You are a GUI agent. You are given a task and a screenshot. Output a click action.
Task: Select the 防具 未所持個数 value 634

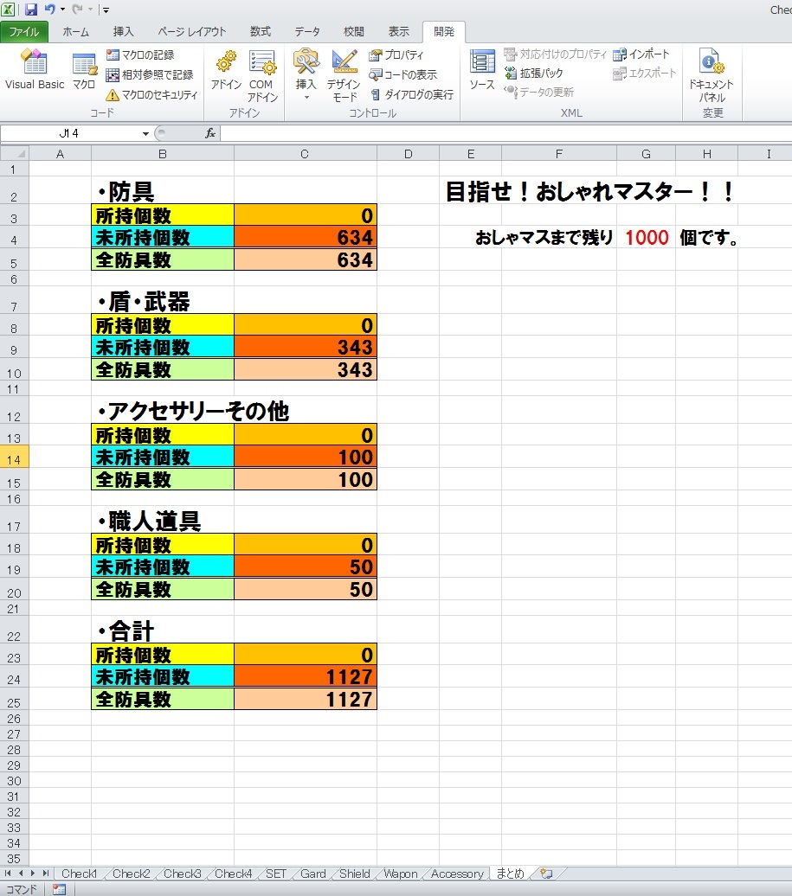pyautogui.click(x=306, y=237)
